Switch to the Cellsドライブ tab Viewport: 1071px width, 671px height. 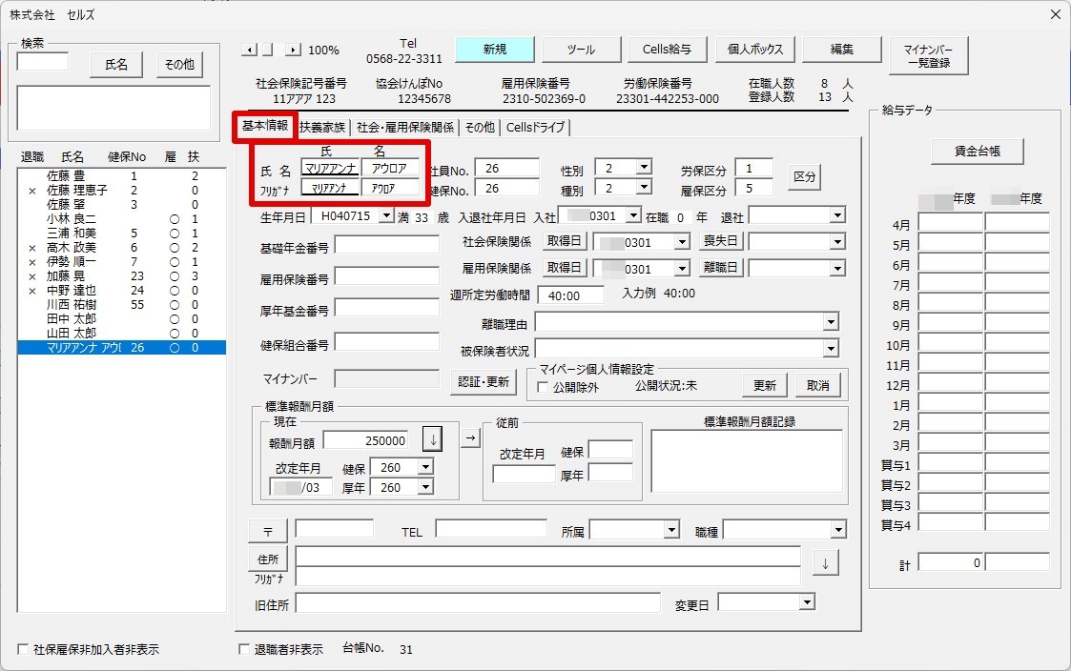(x=536, y=128)
